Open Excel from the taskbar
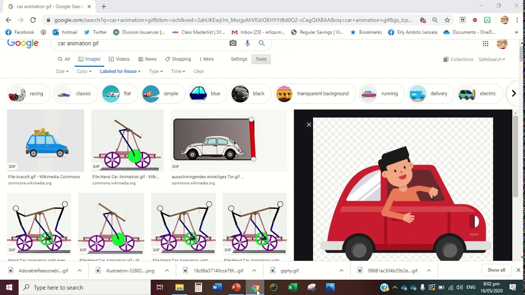 pyautogui.click(x=292, y=288)
